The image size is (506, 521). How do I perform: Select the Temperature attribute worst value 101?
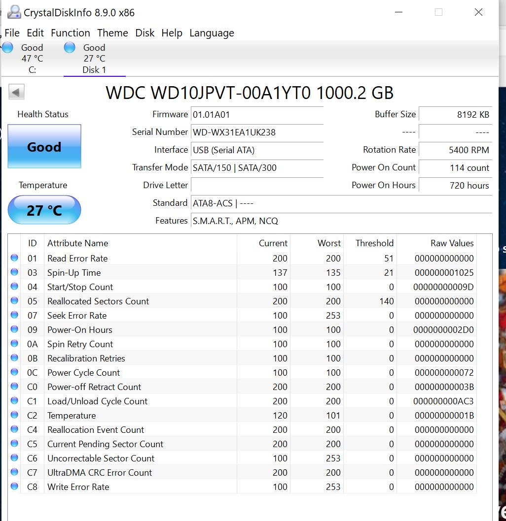(x=333, y=415)
